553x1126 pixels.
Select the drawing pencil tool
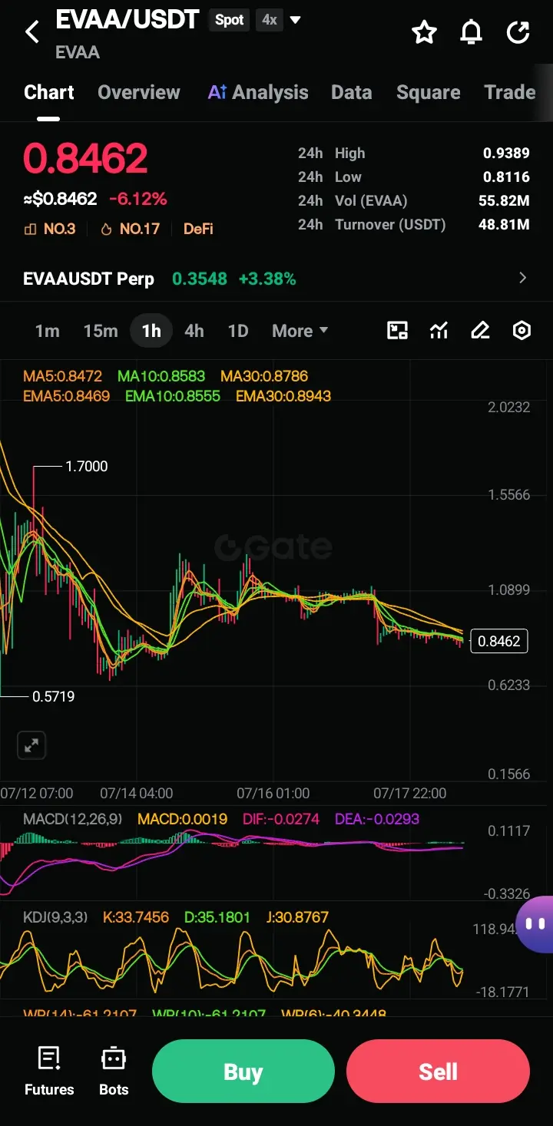point(480,331)
